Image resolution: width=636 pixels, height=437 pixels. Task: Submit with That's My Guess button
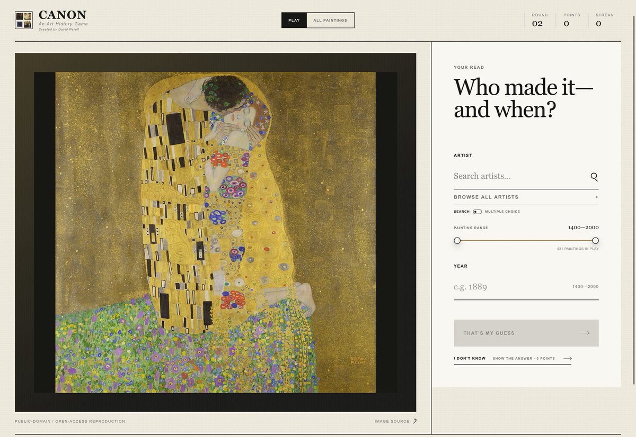tap(526, 333)
